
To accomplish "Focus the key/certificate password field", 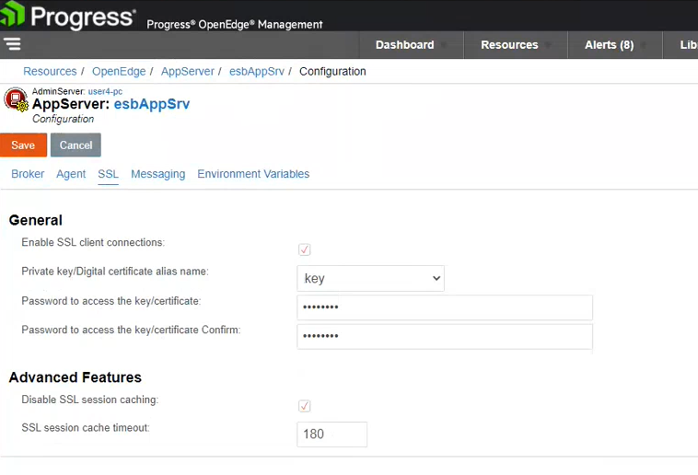I will click(445, 307).
